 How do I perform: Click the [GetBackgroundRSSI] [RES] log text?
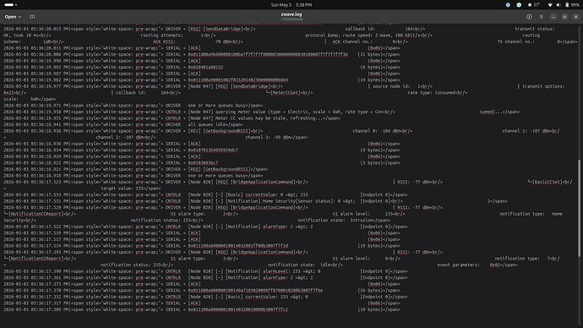(x=226, y=131)
